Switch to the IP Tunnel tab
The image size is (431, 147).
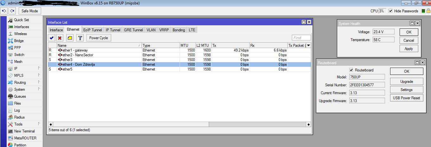113,30
